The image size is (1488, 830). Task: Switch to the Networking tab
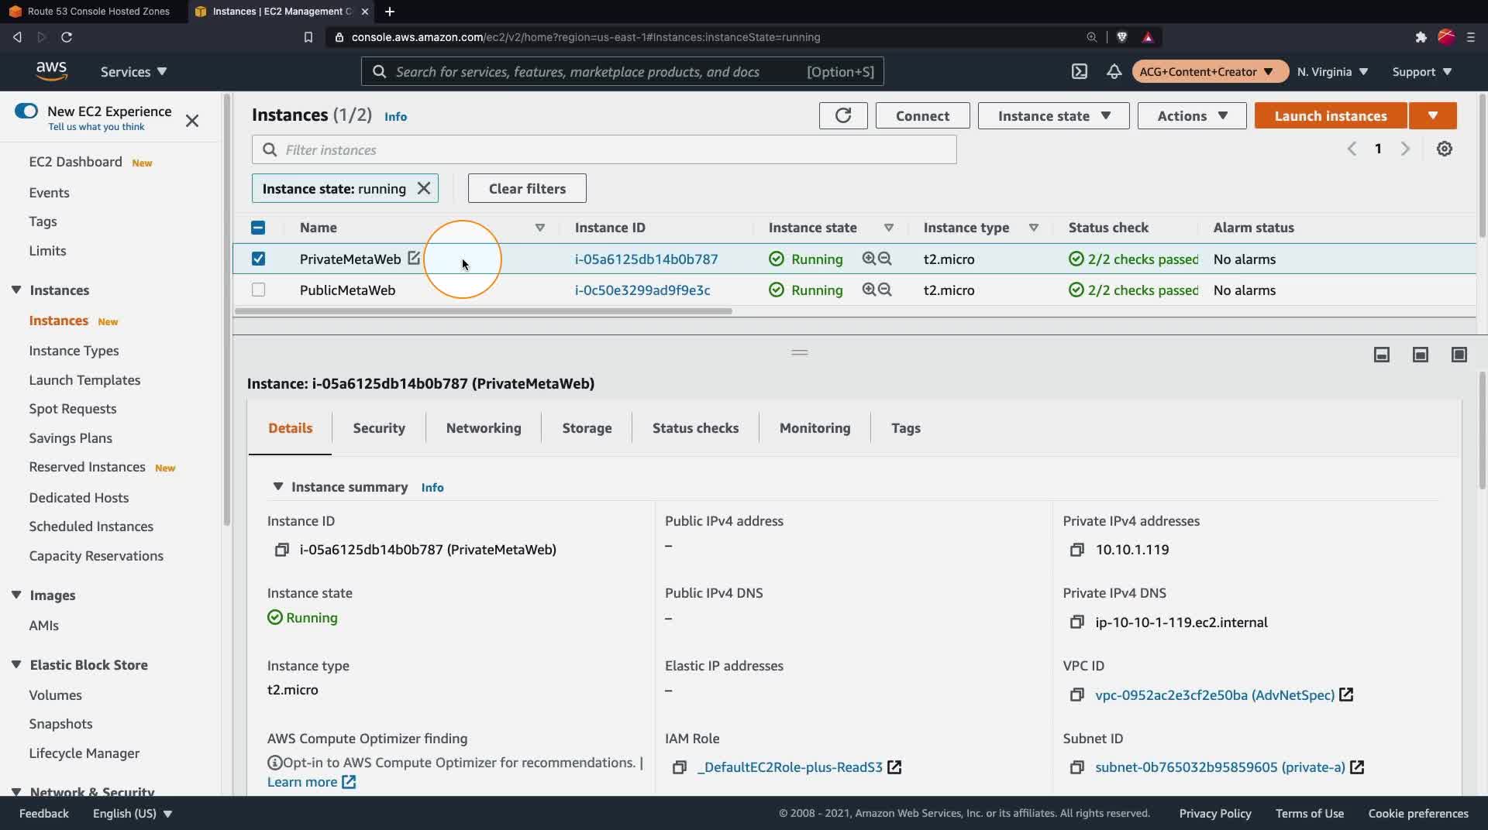pos(483,428)
